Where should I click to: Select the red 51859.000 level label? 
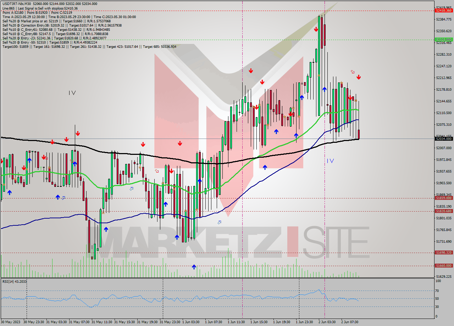point(444,198)
